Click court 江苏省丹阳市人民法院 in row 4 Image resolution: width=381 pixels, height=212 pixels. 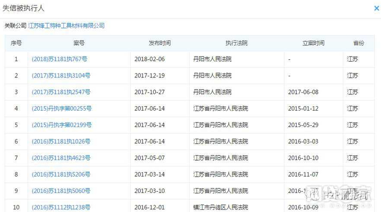point(220,108)
